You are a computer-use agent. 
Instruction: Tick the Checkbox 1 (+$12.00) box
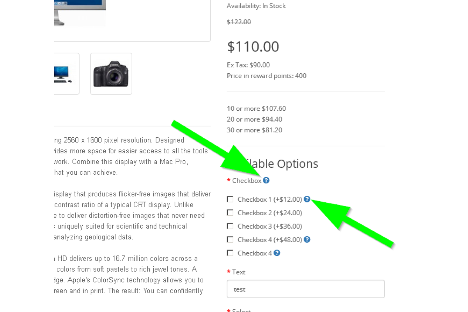click(x=230, y=199)
